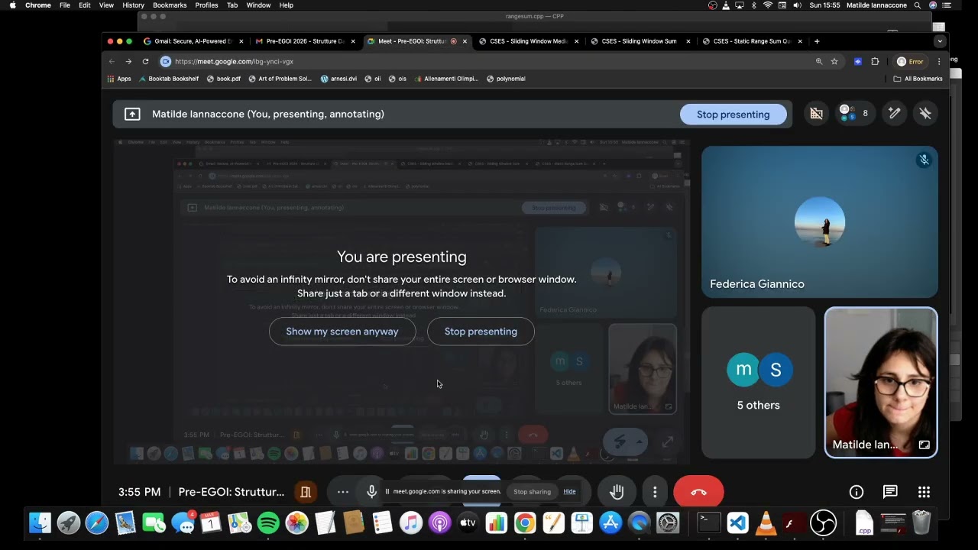Open arnesi.dvi bookmark
978x550 pixels.
click(x=338, y=79)
